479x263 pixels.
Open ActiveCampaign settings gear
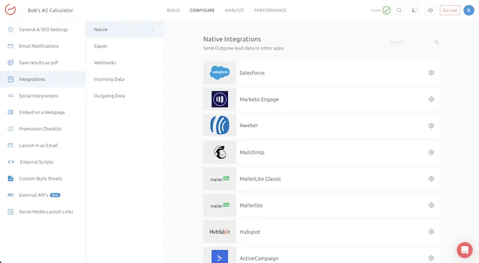[431, 258]
